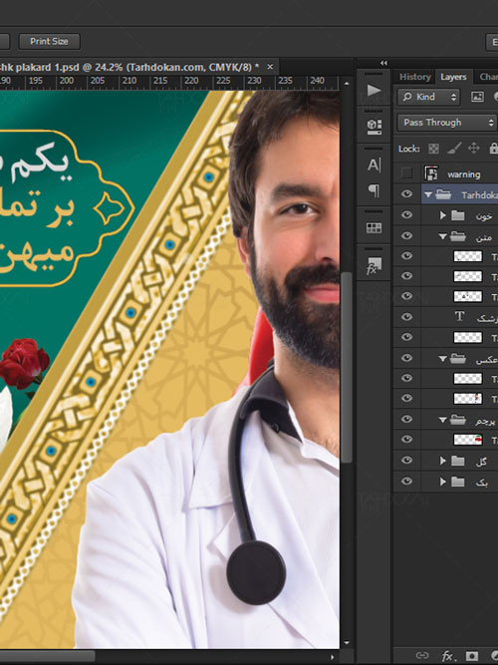This screenshot has height=665, width=498.
Task: Open the Swatches panel grid icon
Action: click(x=373, y=228)
